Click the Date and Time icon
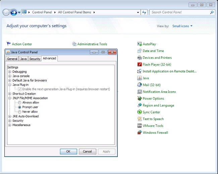Screen dimensions: 218x174 tap(140, 51)
